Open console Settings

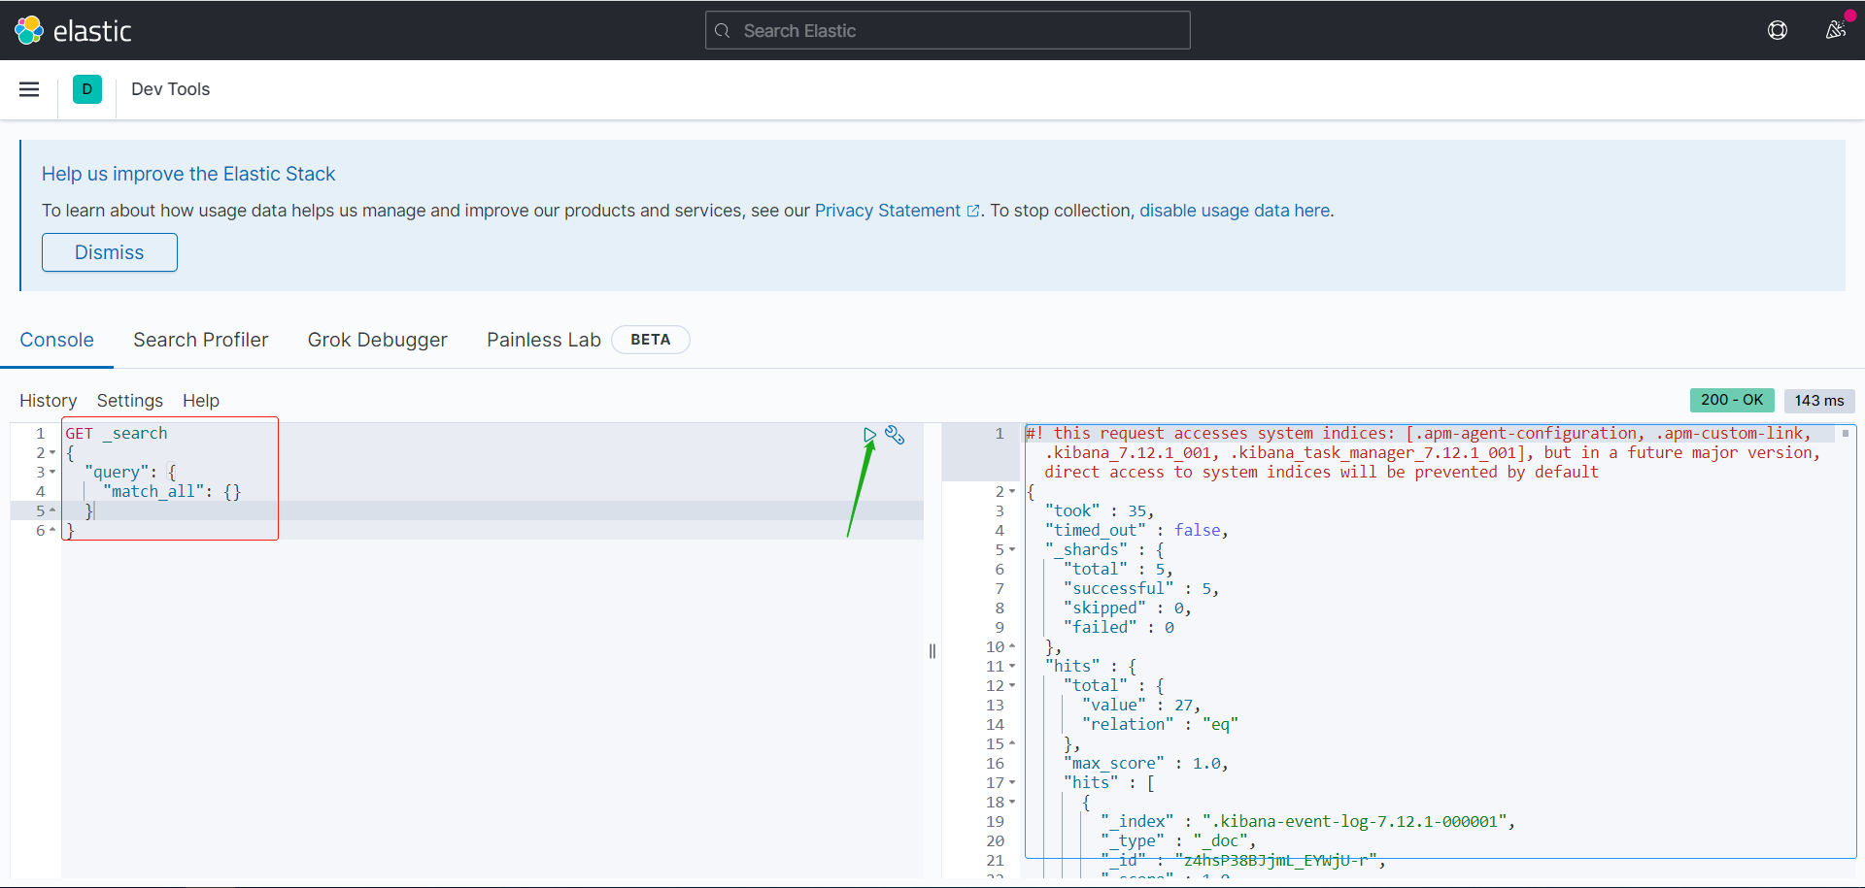click(130, 401)
